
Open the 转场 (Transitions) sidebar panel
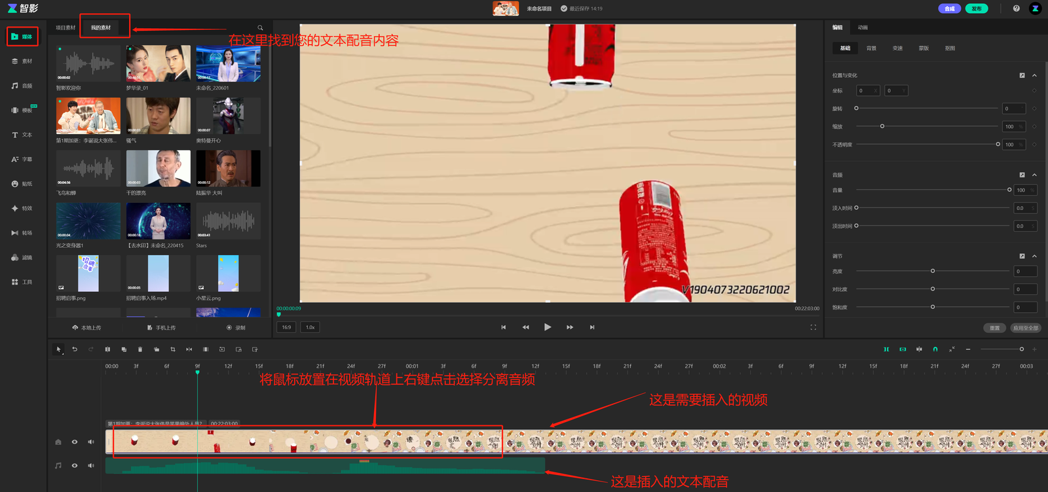coord(22,233)
